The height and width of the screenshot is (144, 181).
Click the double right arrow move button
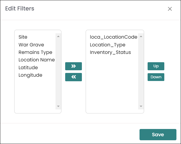pyautogui.click(x=74, y=66)
